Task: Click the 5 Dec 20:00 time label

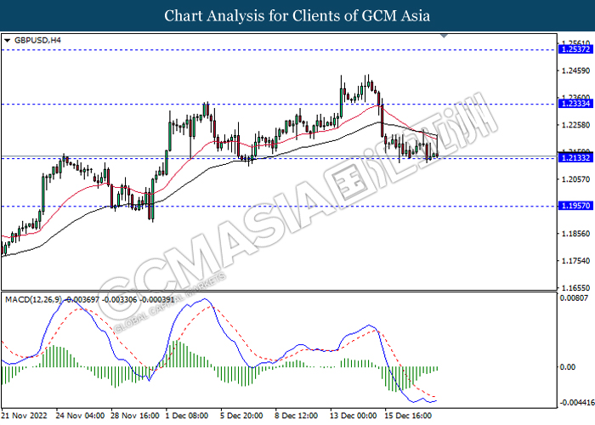Action: coord(241,416)
